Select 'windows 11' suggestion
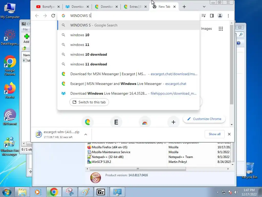The image size is (262, 197). [128, 45]
